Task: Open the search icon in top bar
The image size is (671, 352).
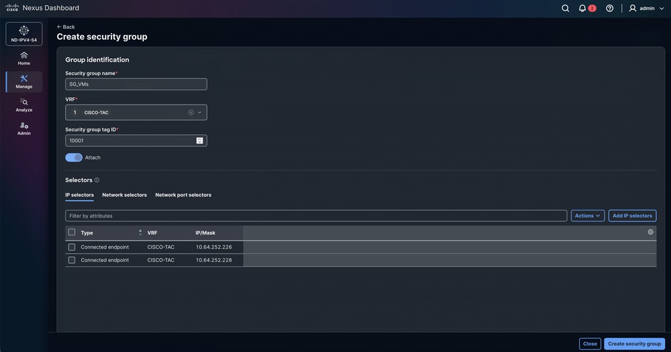Action: tap(566, 8)
